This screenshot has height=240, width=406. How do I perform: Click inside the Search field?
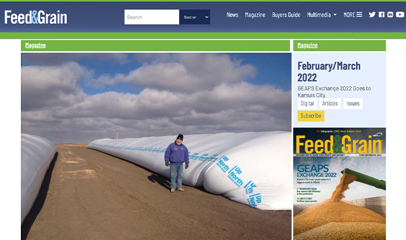152,17
